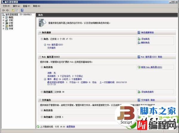179x133 pixels.
Task: Open the 角色摘要帮助 link
Action: coord(147,33)
